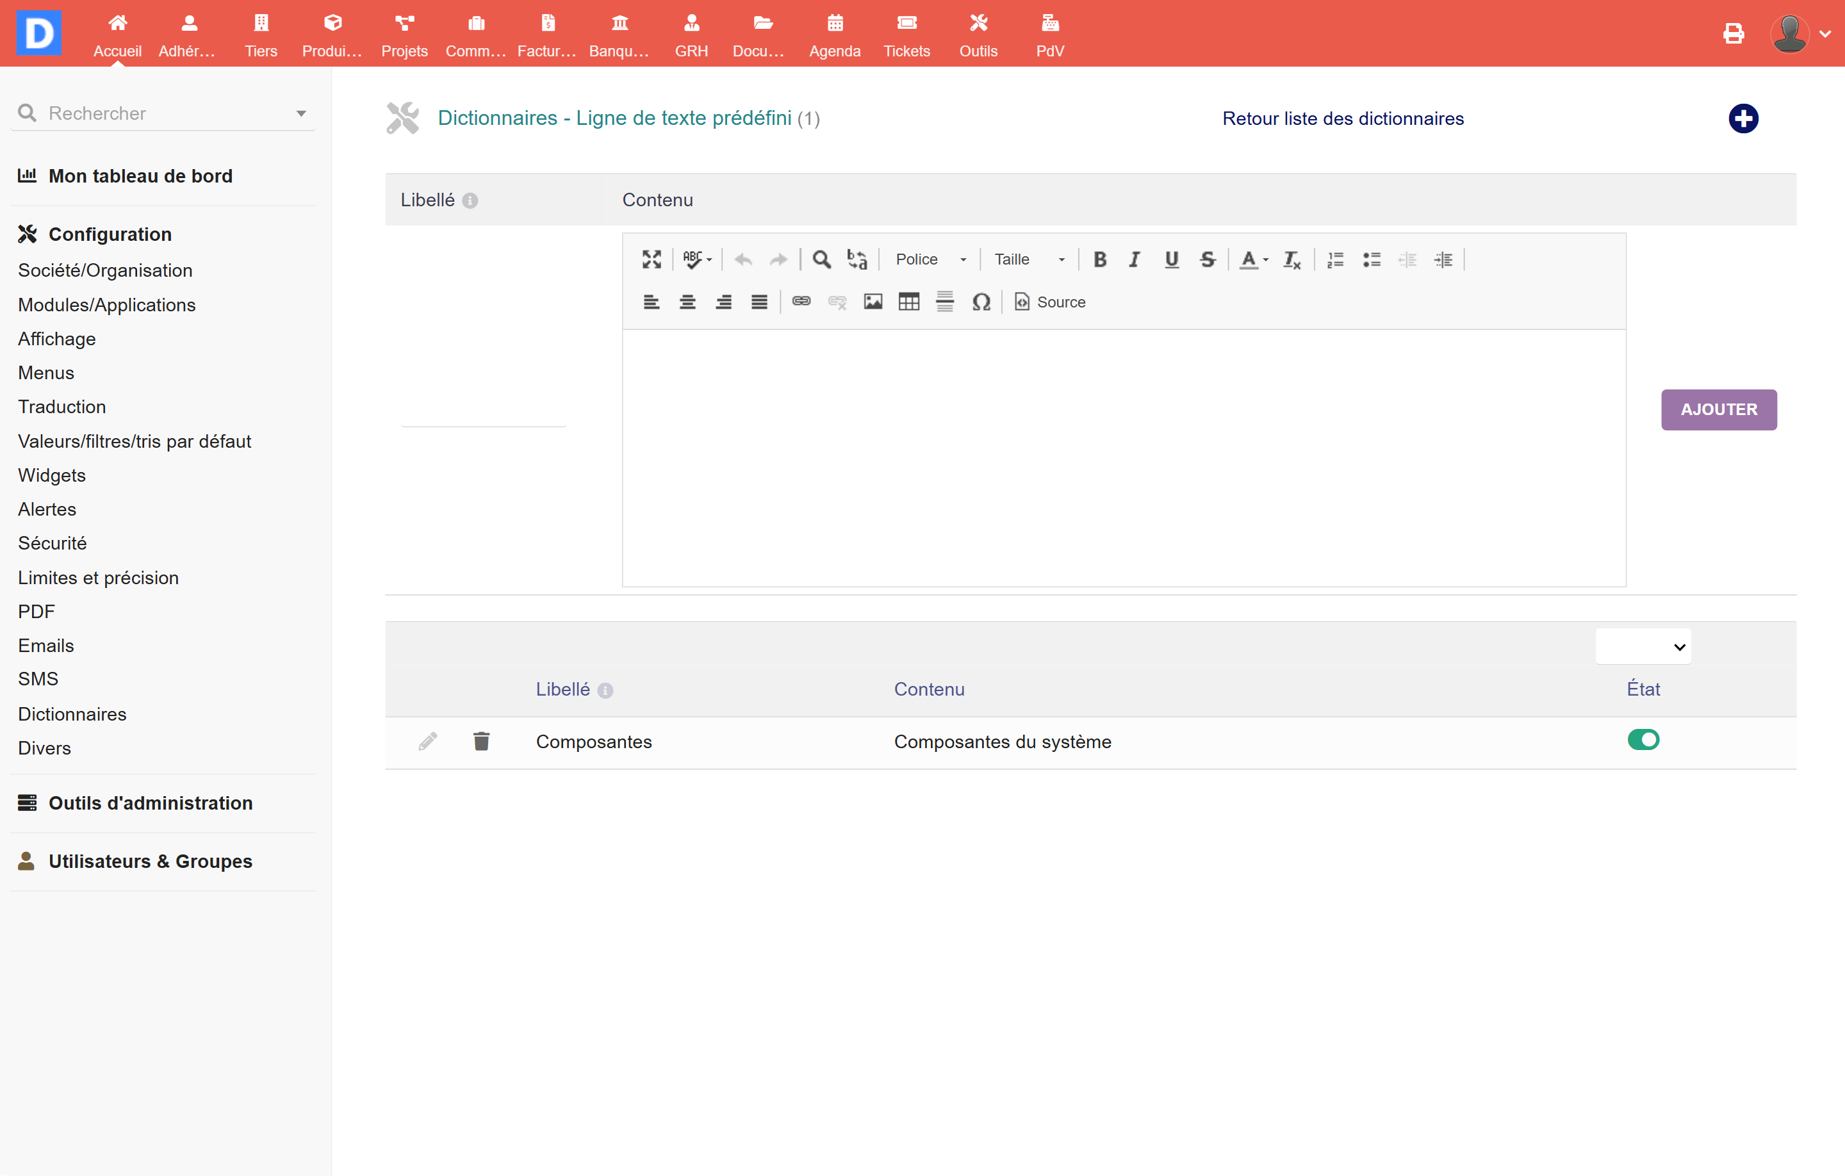Open the Taille size dropdown
Image resolution: width=1845 pixels, height=1176 pixels.
(x=1029, y=259)
